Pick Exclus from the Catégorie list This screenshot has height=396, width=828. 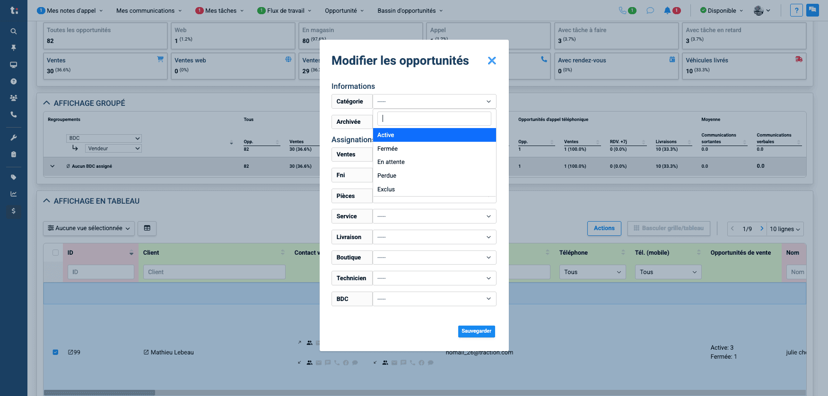coord(435,189)
